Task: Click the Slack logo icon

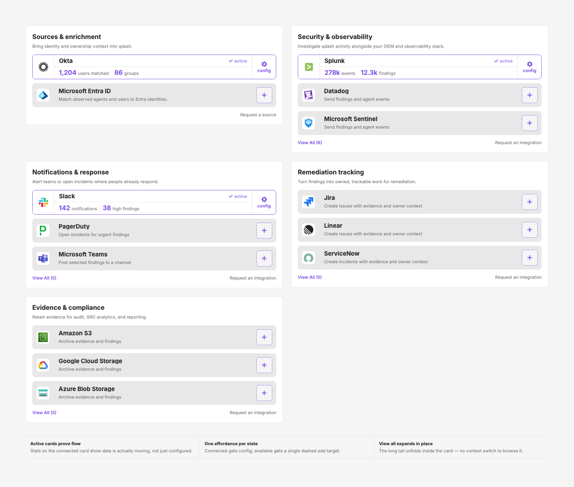Action: [x=43, y=202]
